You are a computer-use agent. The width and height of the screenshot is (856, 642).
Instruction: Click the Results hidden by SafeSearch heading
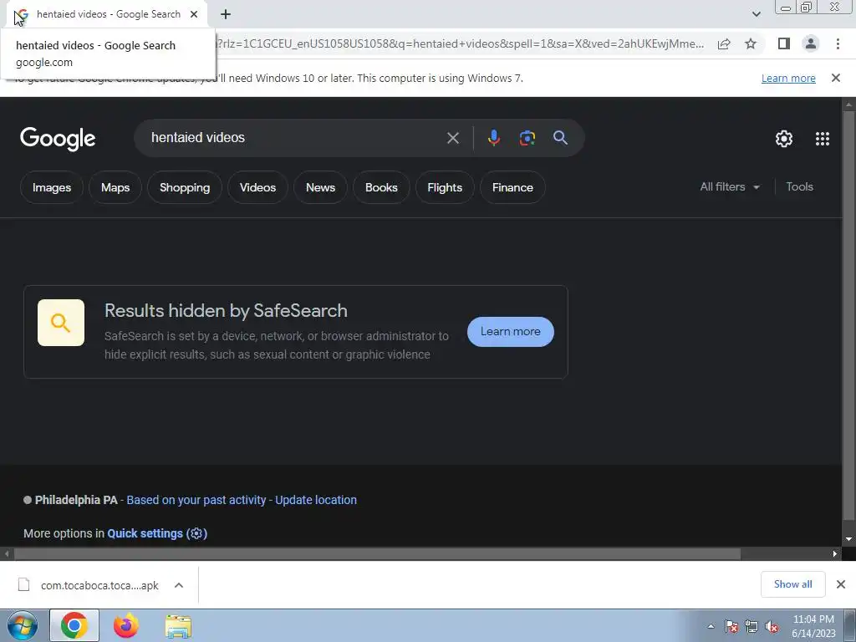point(226,311)
